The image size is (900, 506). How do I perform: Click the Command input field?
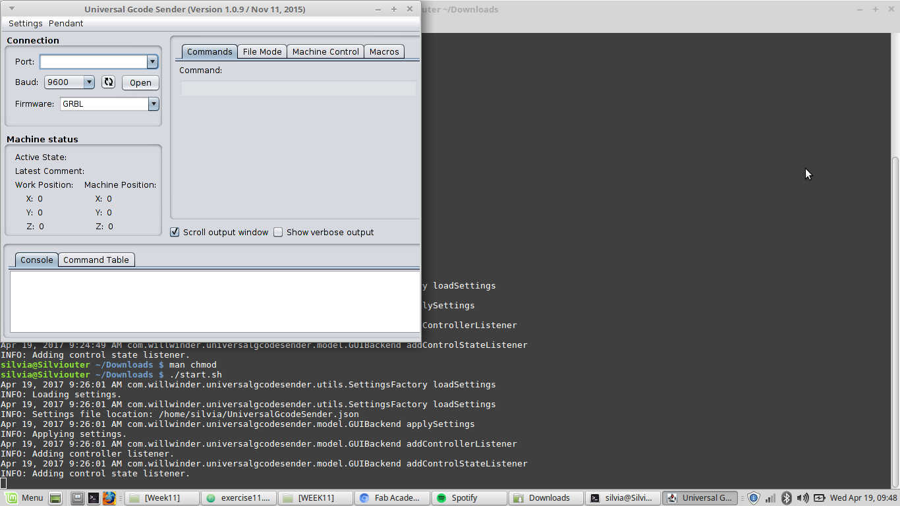point(298,88)
